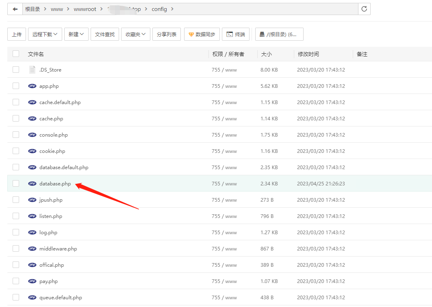432x307 pixels.
Task: Click the 8.00 KB size value
Action: (269, 70)
